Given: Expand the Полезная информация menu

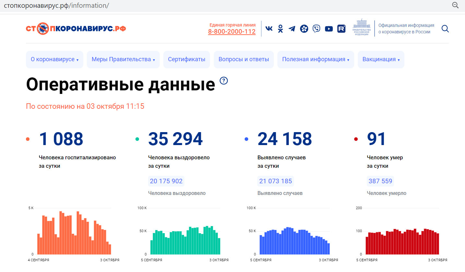Looking at the screenshot, I should pyautogui.click(x=316, y=60).
